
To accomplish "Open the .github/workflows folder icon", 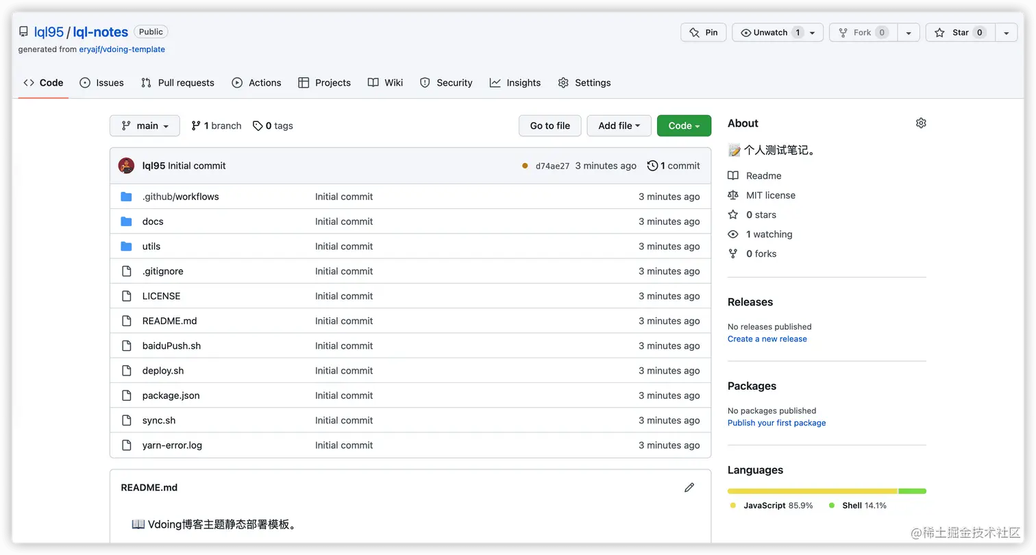I will 126,197.
